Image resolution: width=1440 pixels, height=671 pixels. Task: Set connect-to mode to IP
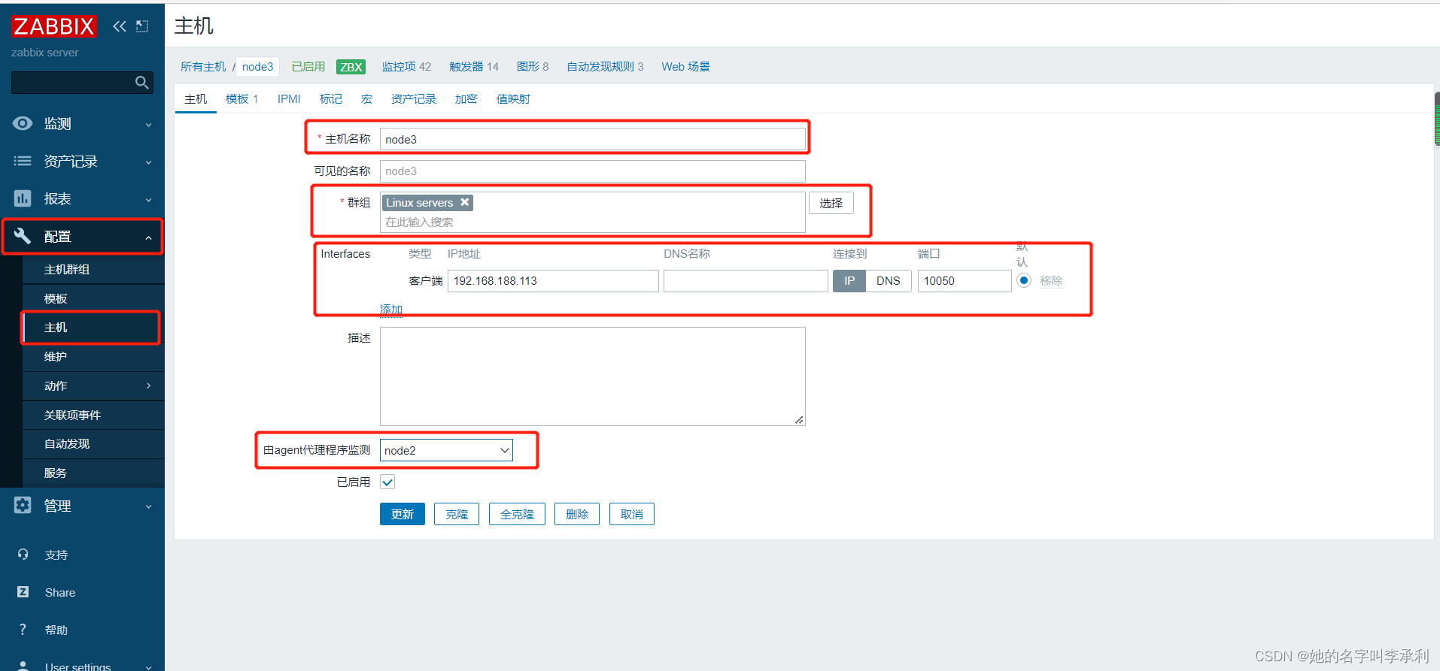click(849, 281)
